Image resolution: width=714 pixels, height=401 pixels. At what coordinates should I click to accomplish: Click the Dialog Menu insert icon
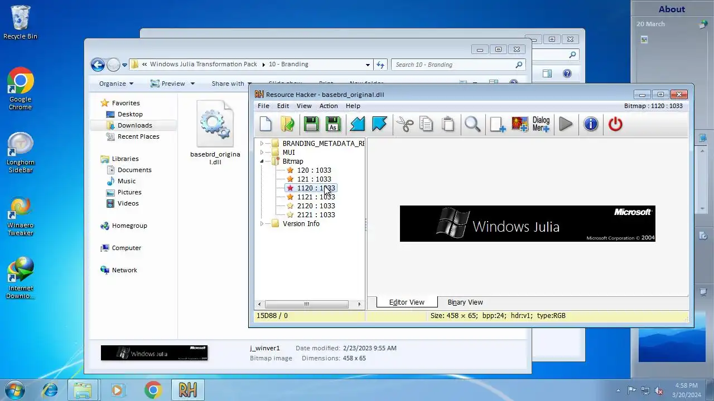[x=541, y=124]
